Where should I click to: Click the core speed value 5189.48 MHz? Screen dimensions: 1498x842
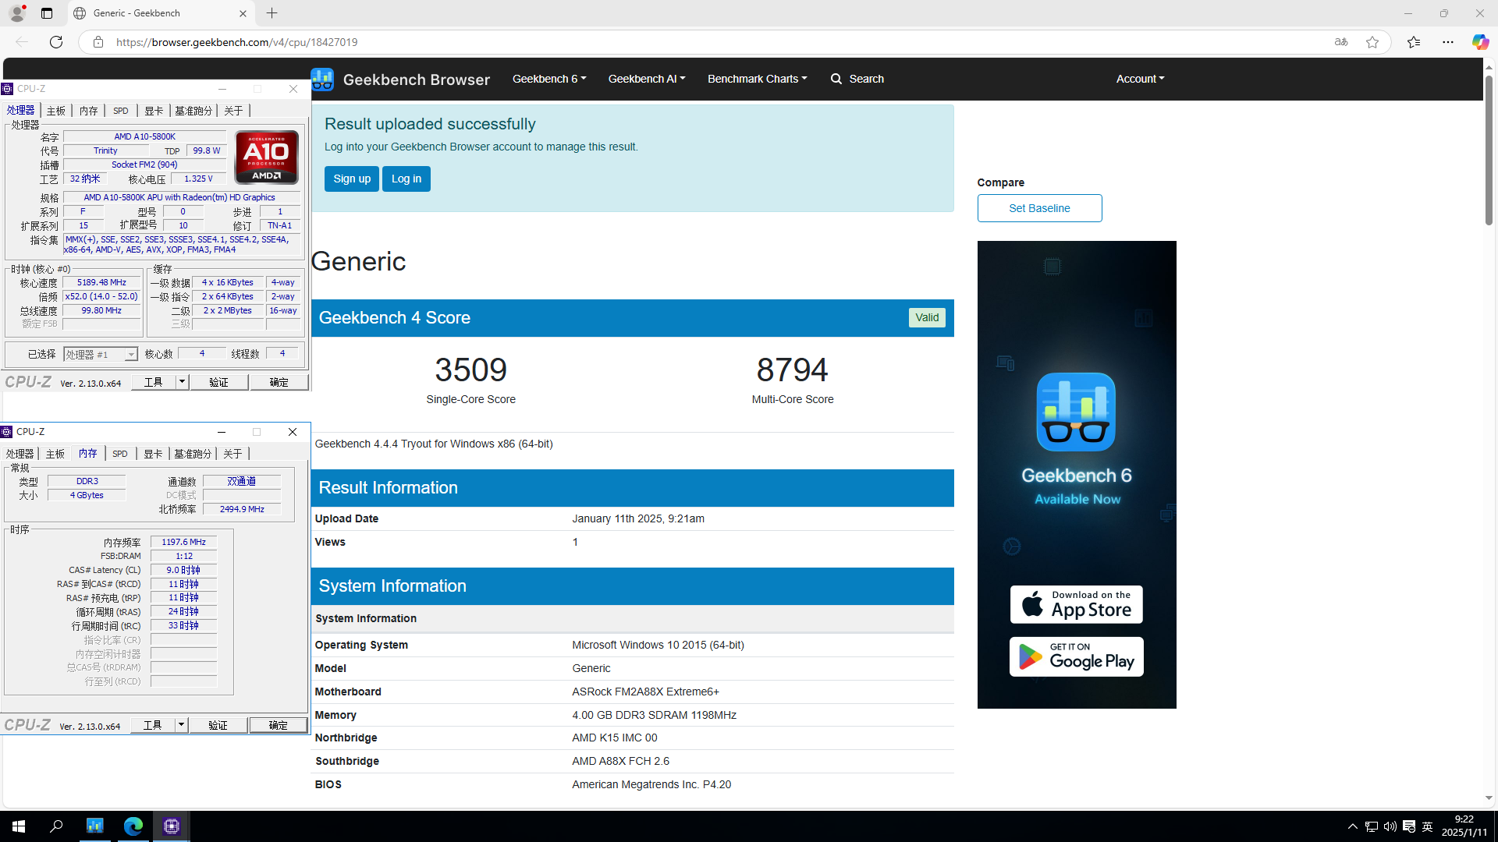click(x=102, y=283)
